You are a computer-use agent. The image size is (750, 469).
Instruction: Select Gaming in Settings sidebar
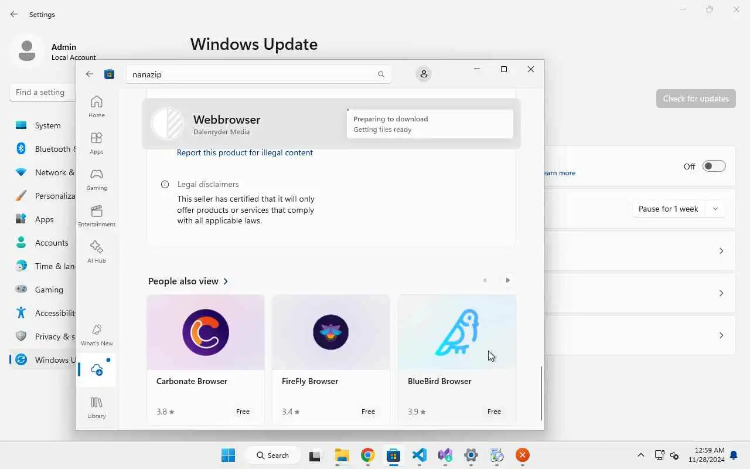43,290
